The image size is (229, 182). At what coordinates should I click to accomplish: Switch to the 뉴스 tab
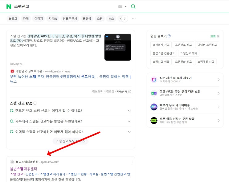tap(111, 19)
